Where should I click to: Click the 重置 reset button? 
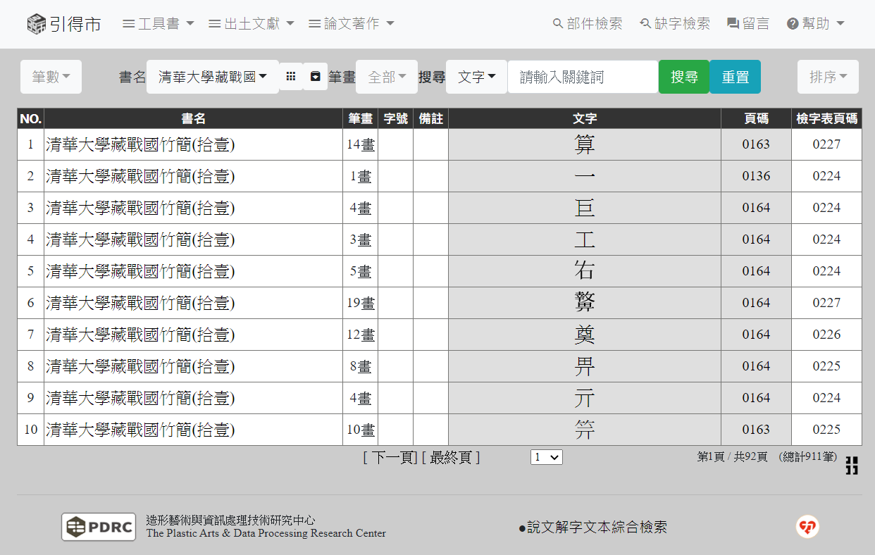click(x=735, y=77)
